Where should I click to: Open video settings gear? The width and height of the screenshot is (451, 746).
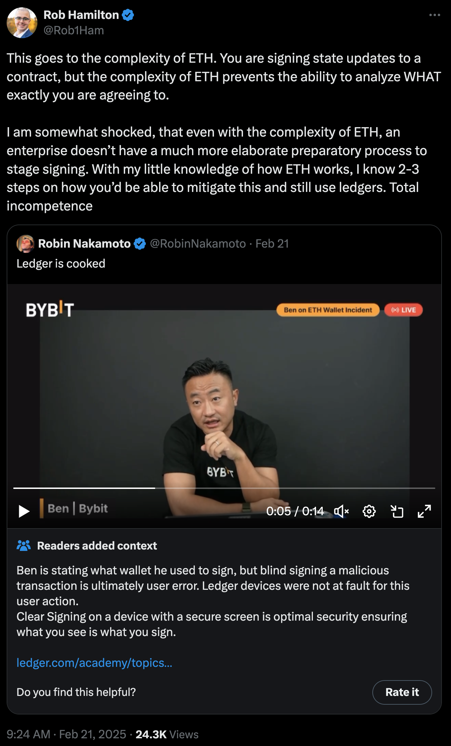coord(369,511)
